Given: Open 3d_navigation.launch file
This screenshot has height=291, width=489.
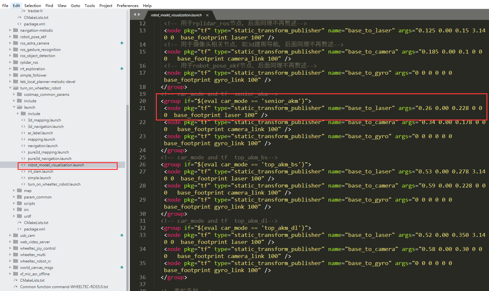Looking at the screenshot, I should click(x=46, y=127).
